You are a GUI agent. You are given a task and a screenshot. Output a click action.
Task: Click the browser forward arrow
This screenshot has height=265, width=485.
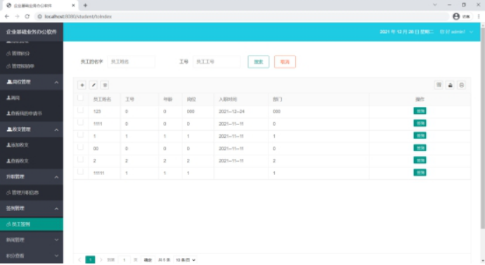point(17,16)
